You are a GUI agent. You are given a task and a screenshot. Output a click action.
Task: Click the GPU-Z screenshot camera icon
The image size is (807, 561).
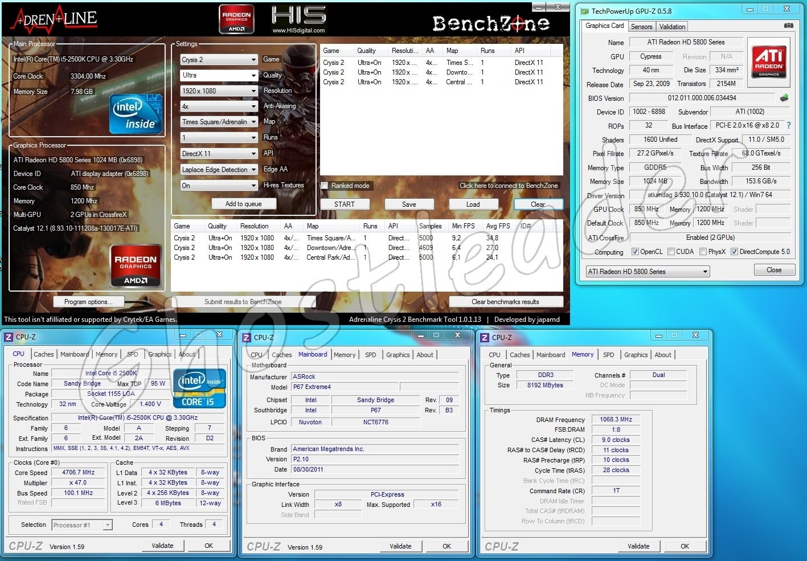788,26
